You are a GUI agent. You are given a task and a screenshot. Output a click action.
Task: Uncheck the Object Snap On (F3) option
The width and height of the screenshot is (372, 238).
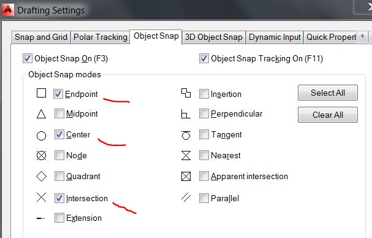pos(28,58)
